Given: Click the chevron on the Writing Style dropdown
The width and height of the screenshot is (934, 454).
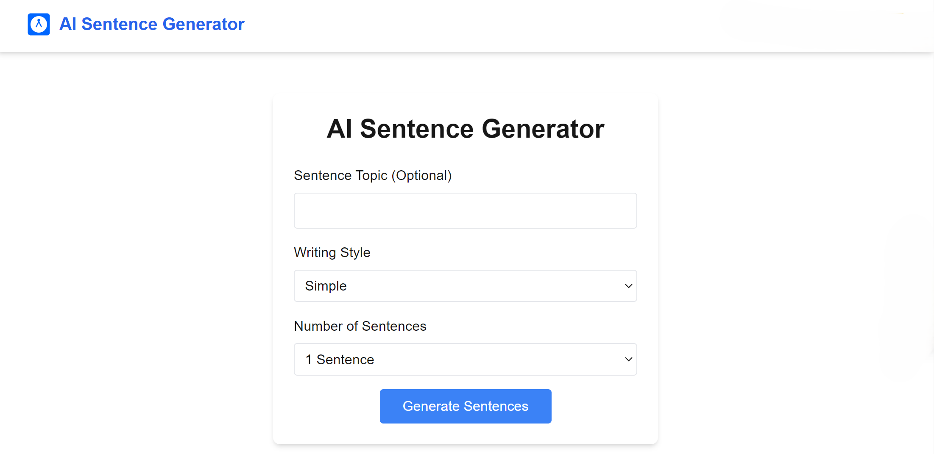Looking at the screenshot, I should click(628, 286).
